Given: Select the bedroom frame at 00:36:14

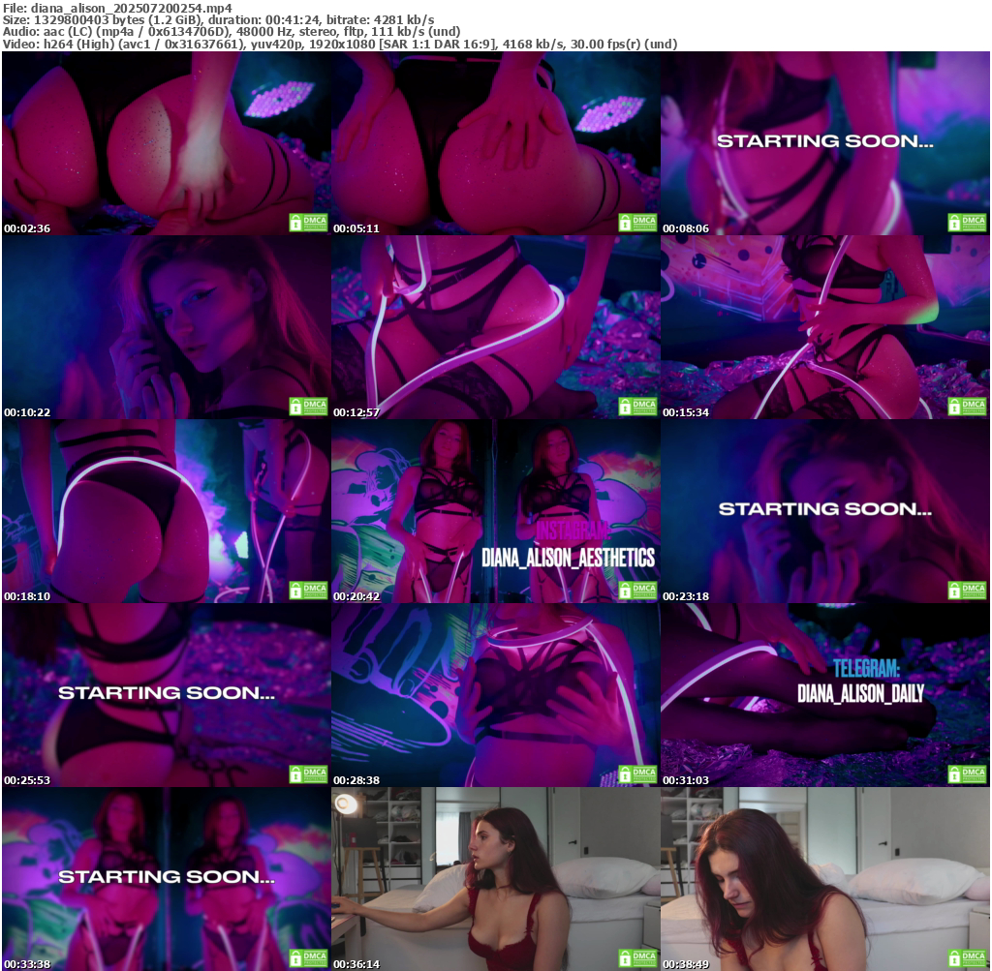Looking at the screenshot, I should coord(495,879).
